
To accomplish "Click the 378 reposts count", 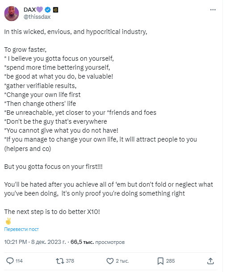I will pos(70,261).
